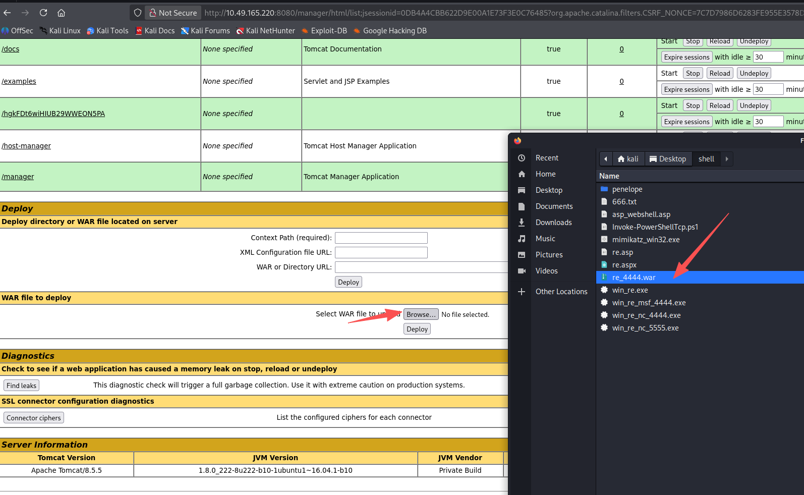Go to the browser home page icon
This screenshot has width=804, height=495.
click(x=61, y=13)
